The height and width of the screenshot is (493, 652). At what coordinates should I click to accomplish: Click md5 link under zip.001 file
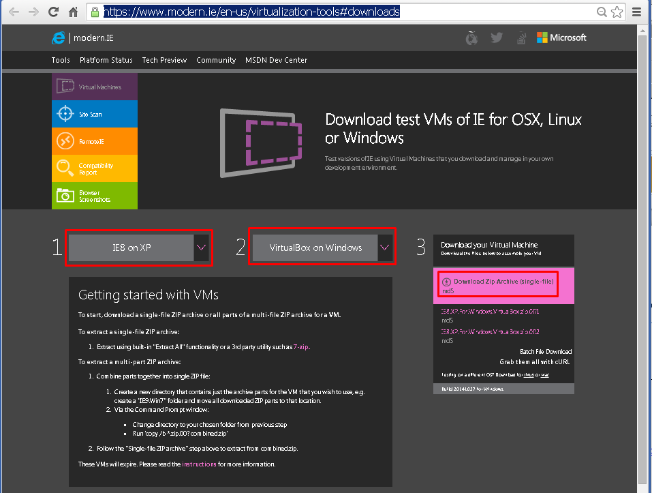(448, 320)
